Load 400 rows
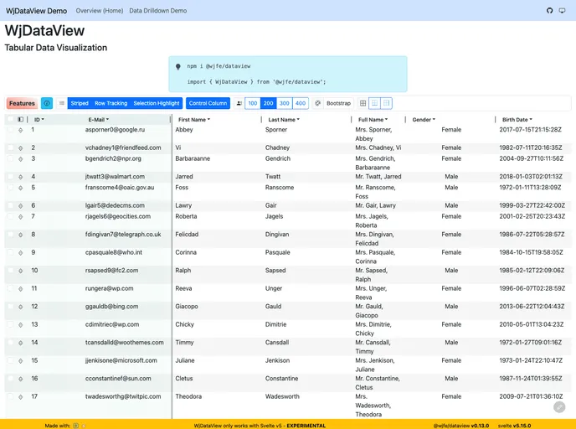 (x=301, y=103)
